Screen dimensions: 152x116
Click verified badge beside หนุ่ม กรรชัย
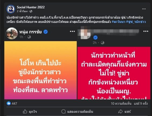pos(45,32)
